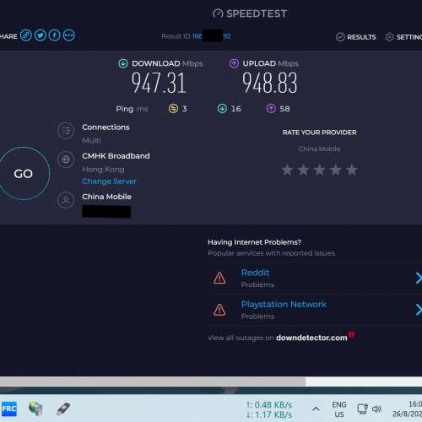Click the Hong Kong location text
The width and height of the screenshot is (422, 422).
103,170
